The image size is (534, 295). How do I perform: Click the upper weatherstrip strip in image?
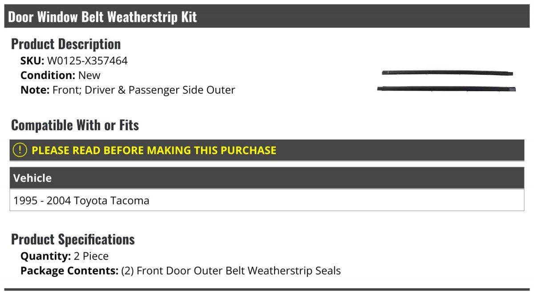[447, 72]
